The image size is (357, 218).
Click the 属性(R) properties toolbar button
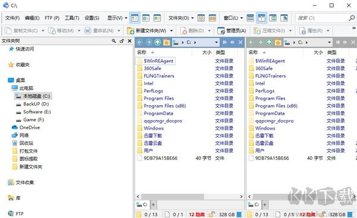(x=311, y=30)
